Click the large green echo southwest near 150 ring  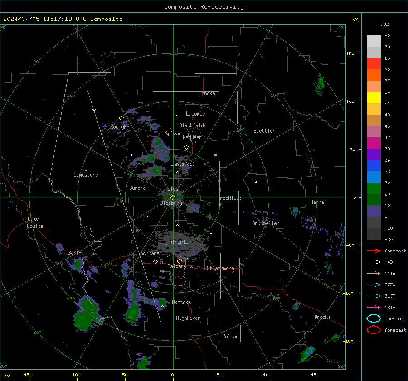tap(86, 314)
